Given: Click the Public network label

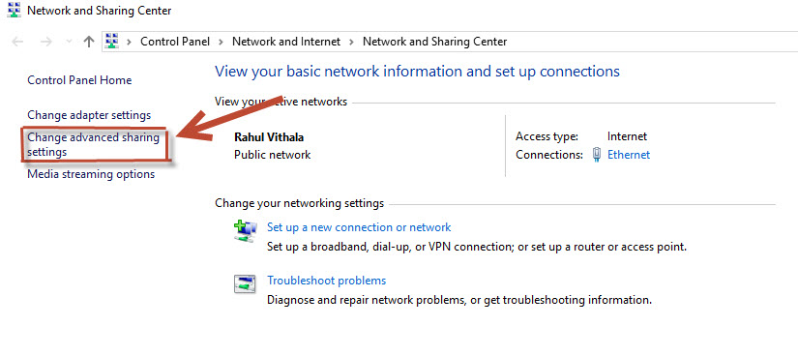Looking at the screenshot, I should pyautogui.click(x=272, y=155).
